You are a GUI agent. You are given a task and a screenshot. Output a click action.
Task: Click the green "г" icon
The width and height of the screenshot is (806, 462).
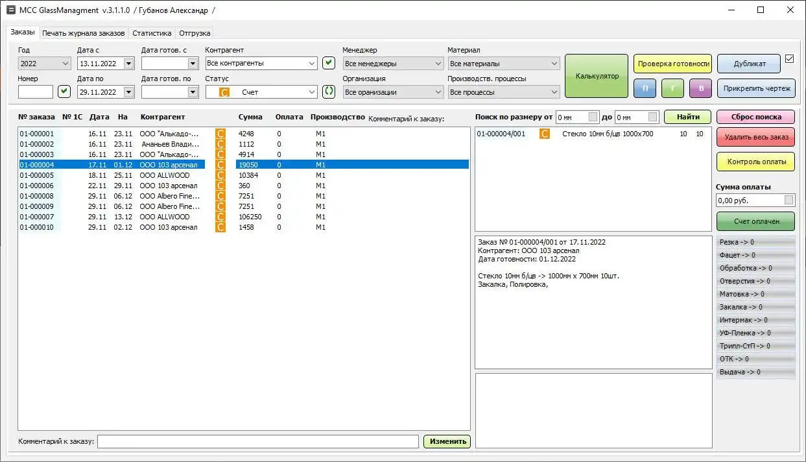point(673,88)
